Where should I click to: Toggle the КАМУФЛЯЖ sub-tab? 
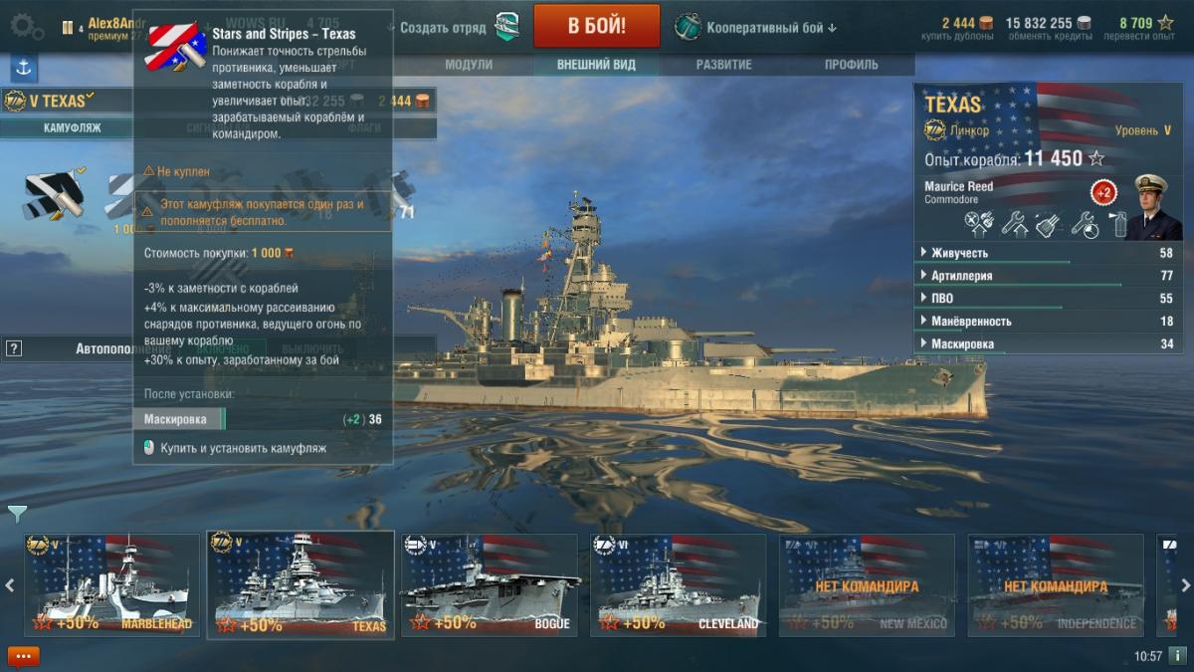tap(72, 128)
